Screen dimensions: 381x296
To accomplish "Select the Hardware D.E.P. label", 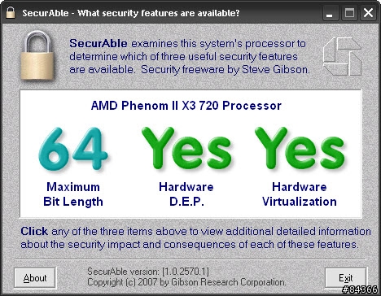I will (186, 194).
